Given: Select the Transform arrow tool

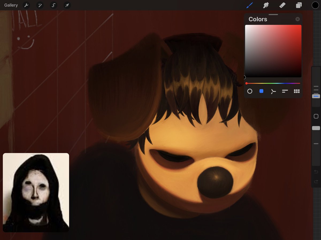Looking at the screenshot, I should coord(67,5).
